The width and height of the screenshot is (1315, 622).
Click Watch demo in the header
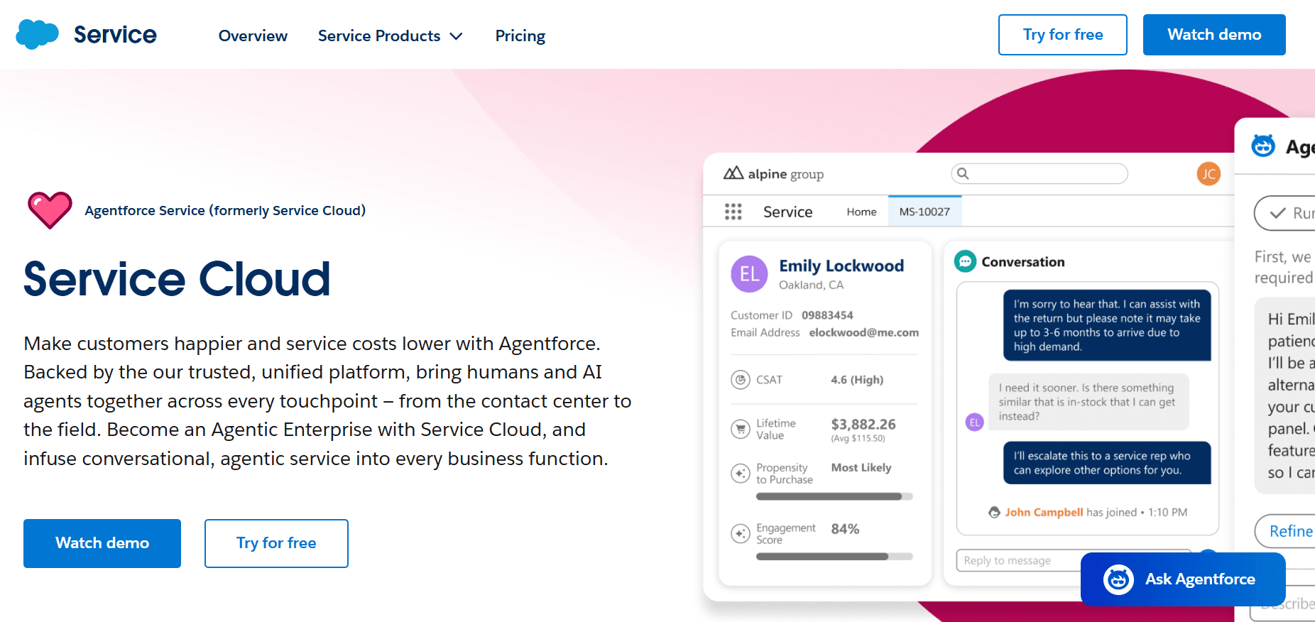[1214, 35]
